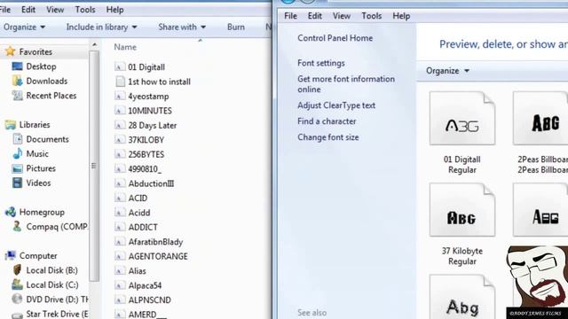Select the Star Trek Drive icon
Viewport: 568px width, 319px height.
17,315
